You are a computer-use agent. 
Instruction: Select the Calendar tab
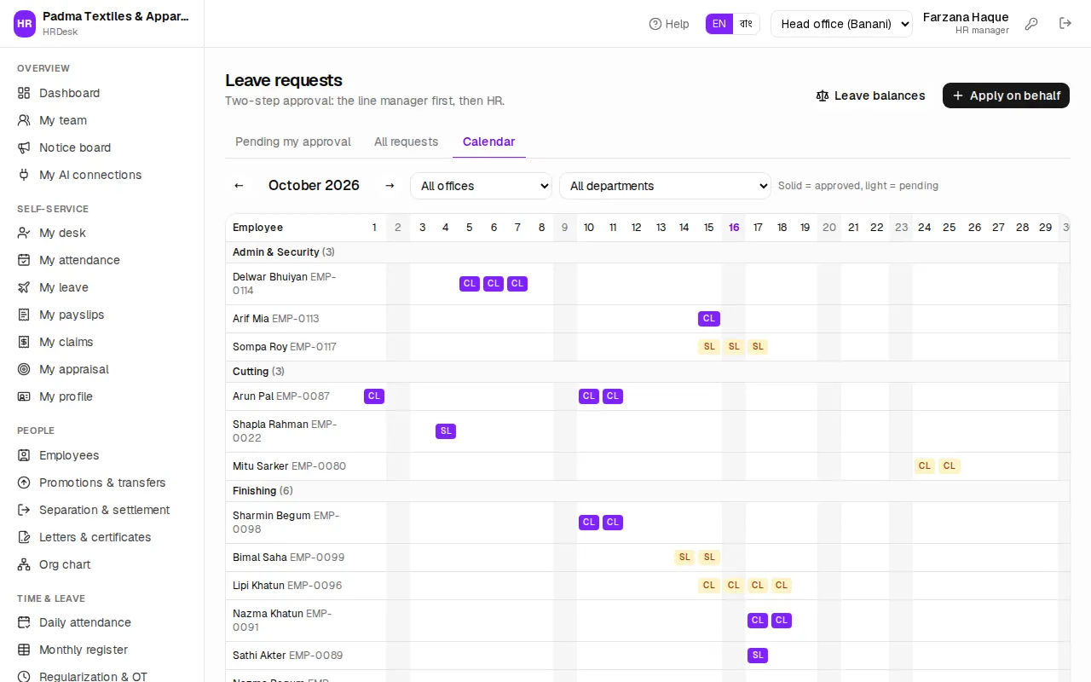[489, 142]
